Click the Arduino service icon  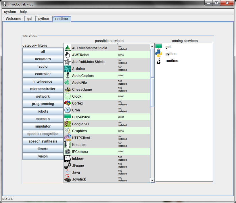(68, 69)
